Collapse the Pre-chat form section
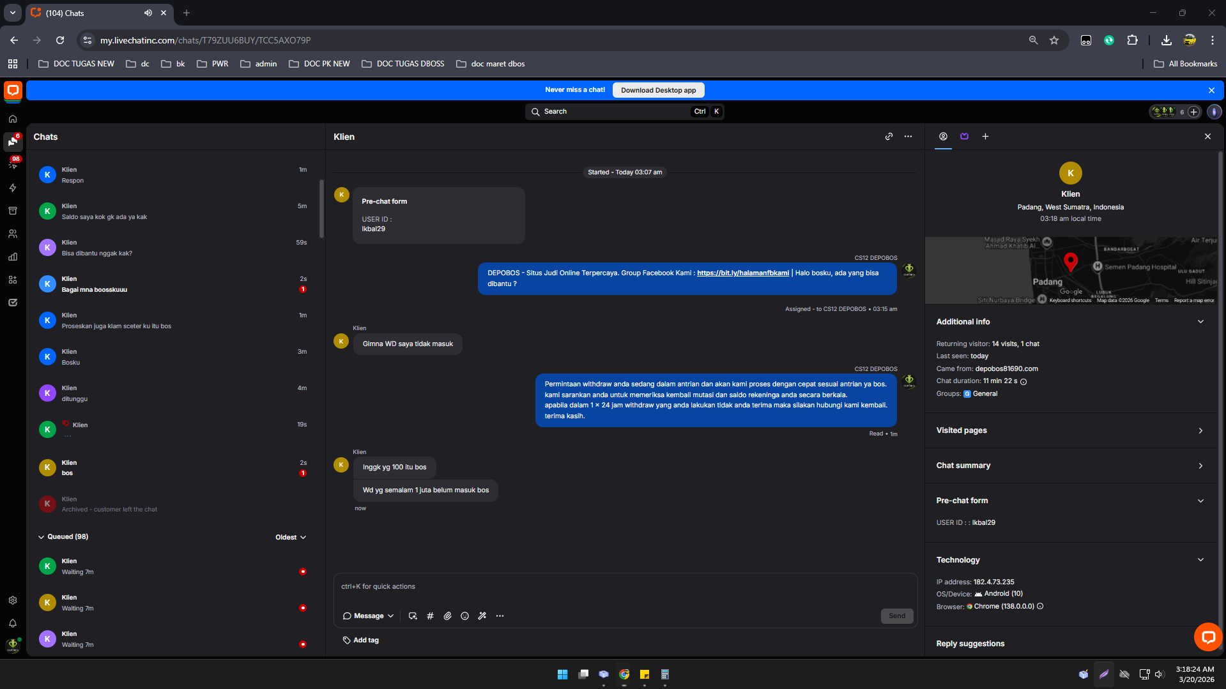Screen dimensions: 1226x689 click(x=1200, y=501)
